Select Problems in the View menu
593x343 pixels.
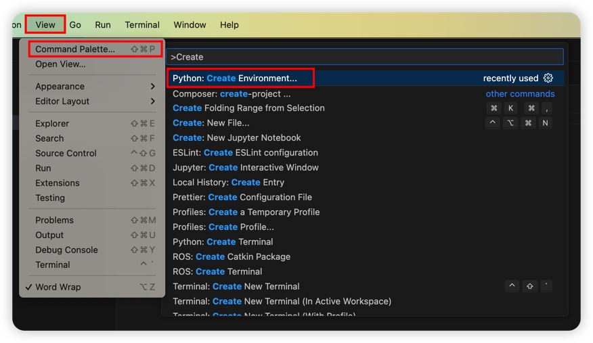(92, 221)
